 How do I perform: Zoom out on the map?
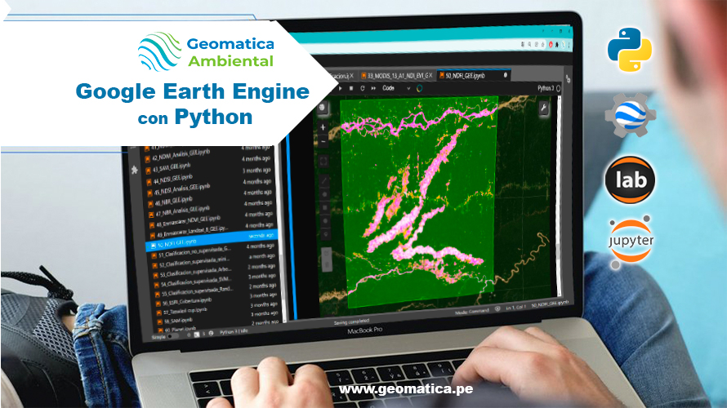tap(323, 140)
